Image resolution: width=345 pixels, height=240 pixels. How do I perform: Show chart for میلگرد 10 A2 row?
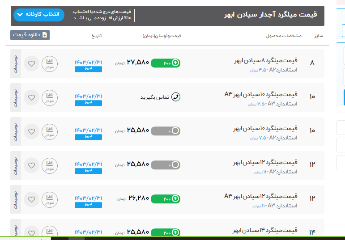50,131
